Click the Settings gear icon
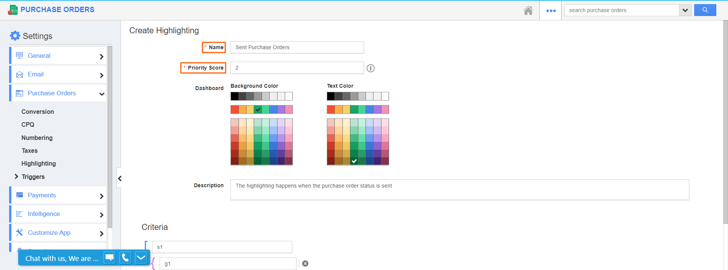 coord(15,36)
